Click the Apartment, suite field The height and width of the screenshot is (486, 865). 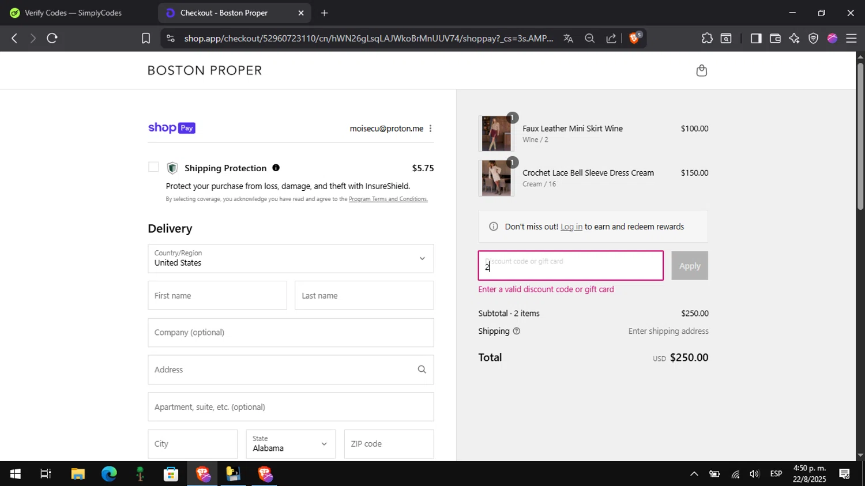pos(291,407)
